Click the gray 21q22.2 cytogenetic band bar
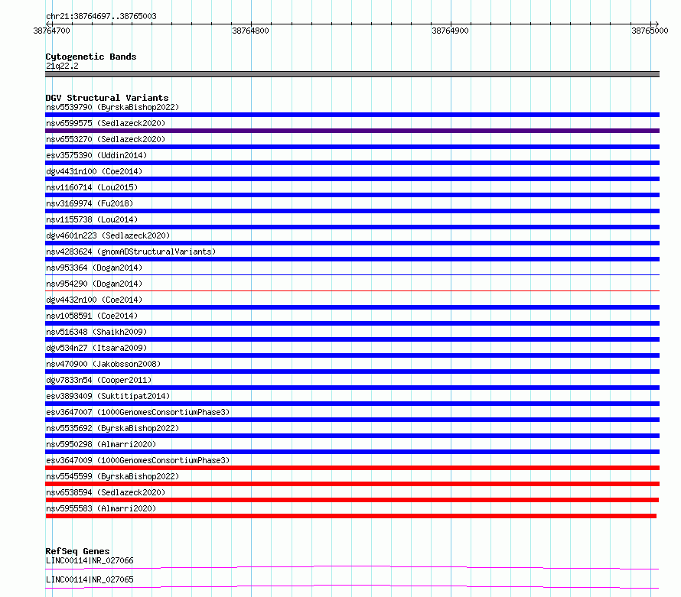The height and width of the screenshot is (597, 681). 352,74
